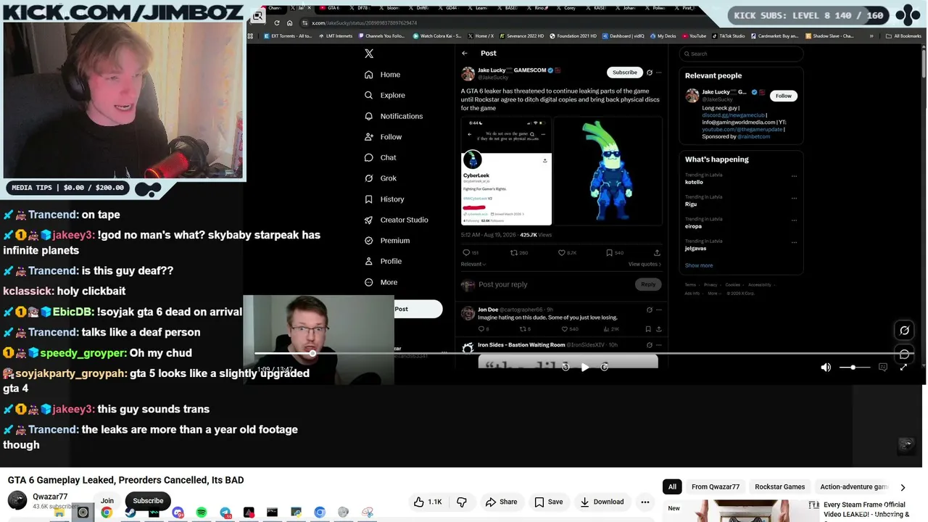928x522 pixels.
Task: Open the YouTube bookmark
Action: pyautogui.click(x=693, y=36)
